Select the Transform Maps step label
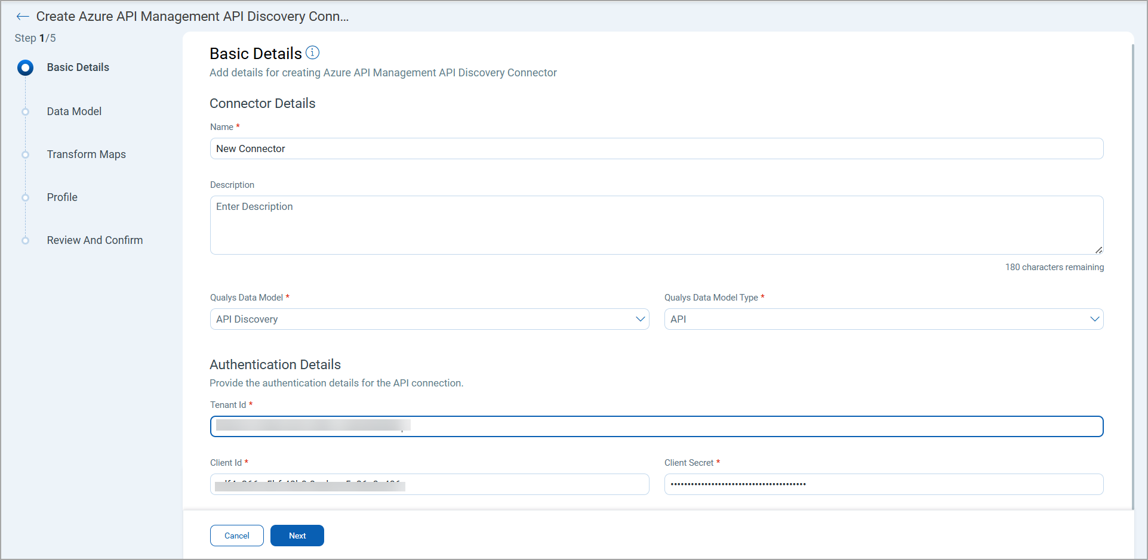This screenshot has width=1148, height=560. 87,154
